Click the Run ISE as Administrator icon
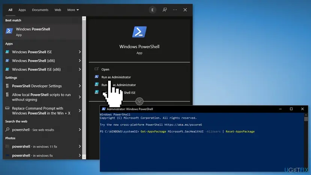This screenshot has height=175, width=311. 97,84
